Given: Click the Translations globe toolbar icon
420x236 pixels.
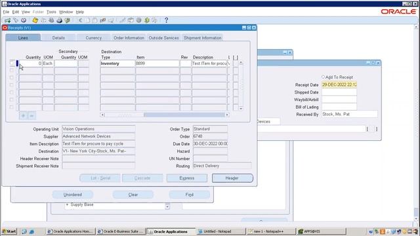Looking at the screenshot, I should (138, 20).
